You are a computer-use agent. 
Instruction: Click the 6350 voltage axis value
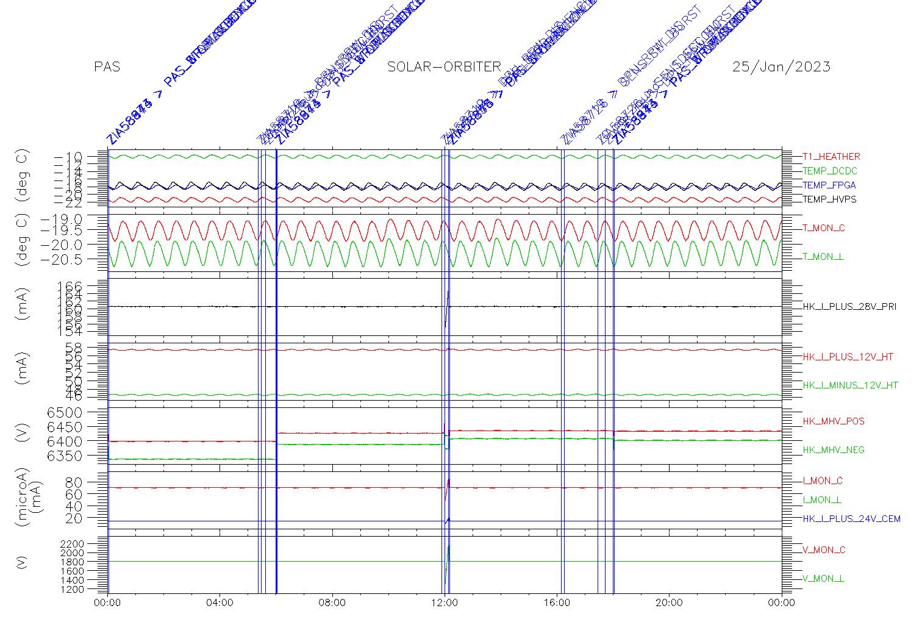(x=65, y=456)
